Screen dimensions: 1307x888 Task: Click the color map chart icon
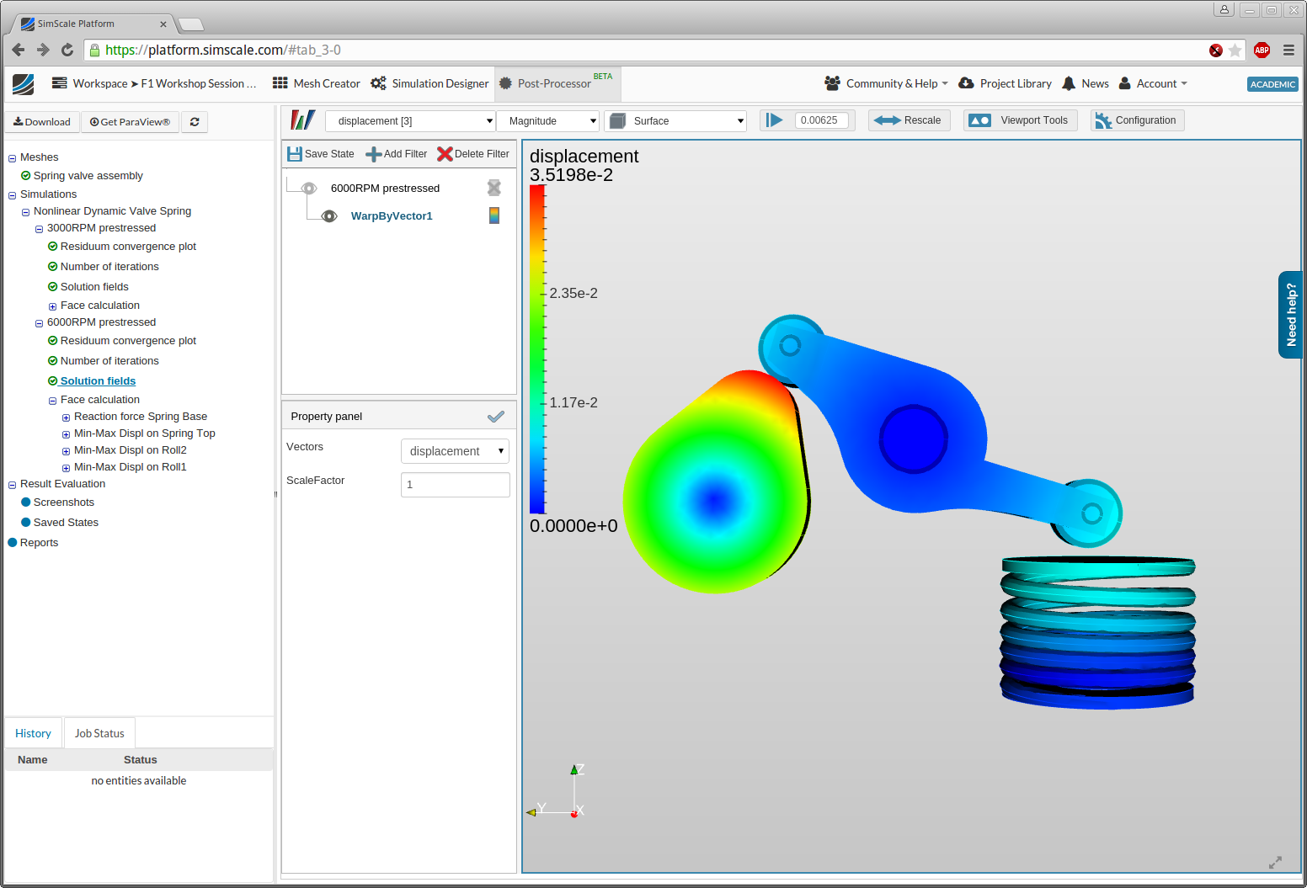pyautogui.click(x=302, y=120)
